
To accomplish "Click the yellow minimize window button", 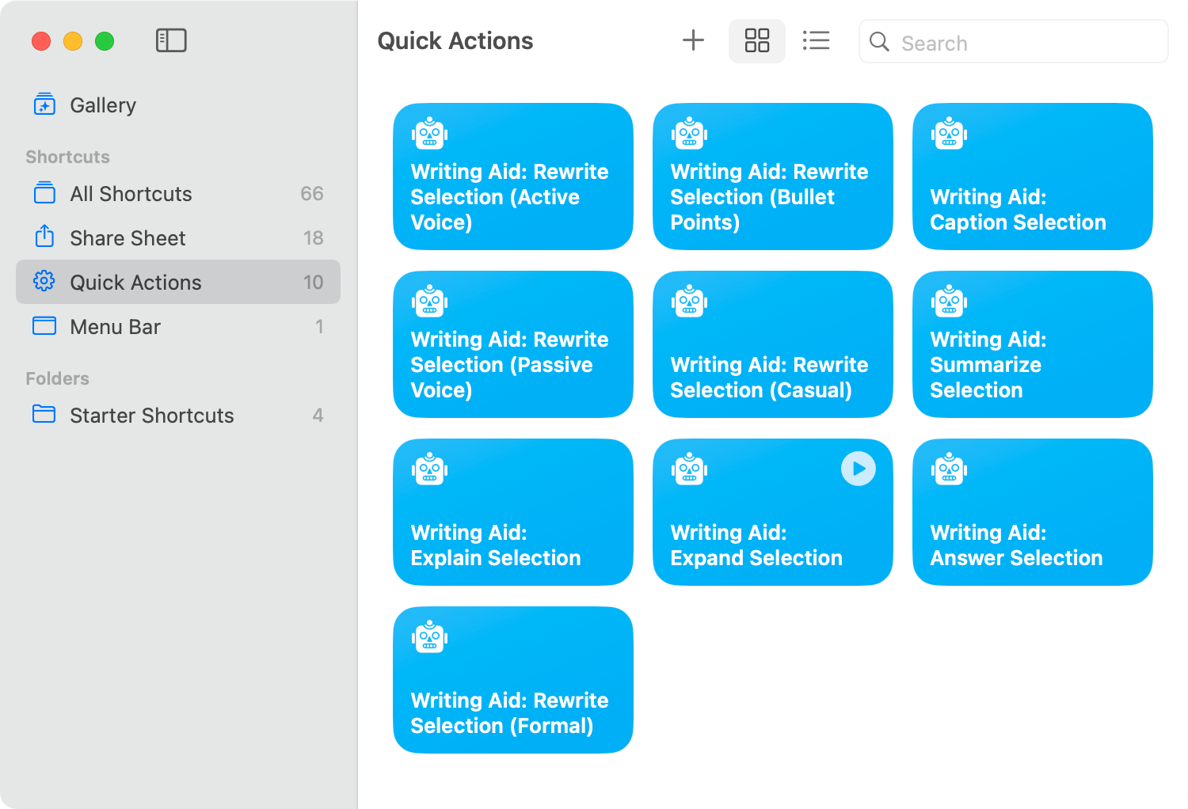I will pos(73,41).
